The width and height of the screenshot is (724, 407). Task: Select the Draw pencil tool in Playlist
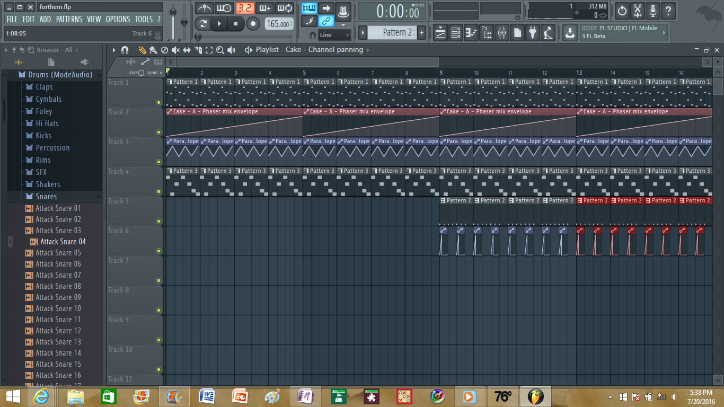[142, 50]
